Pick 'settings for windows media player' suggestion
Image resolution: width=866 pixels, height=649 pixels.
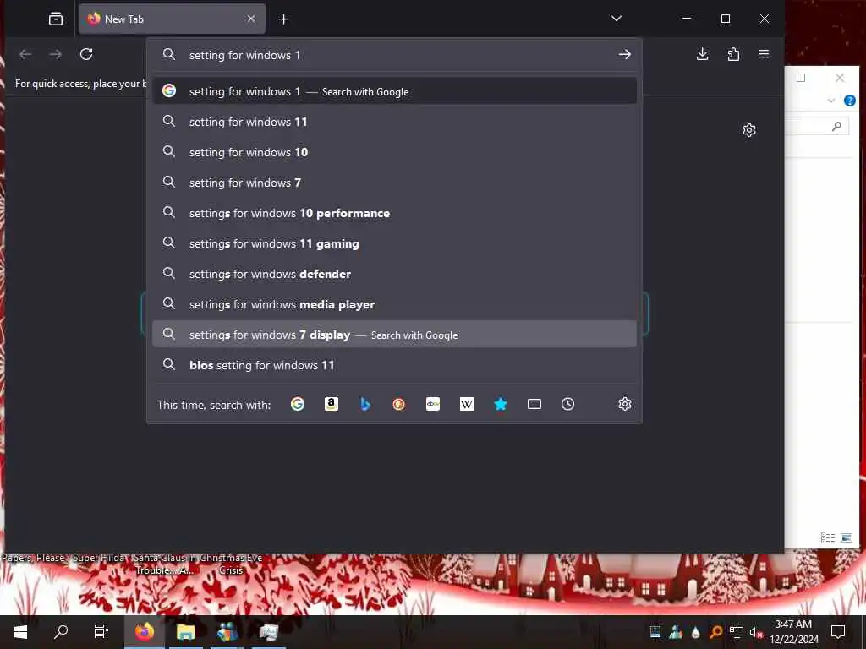point(394,303)
